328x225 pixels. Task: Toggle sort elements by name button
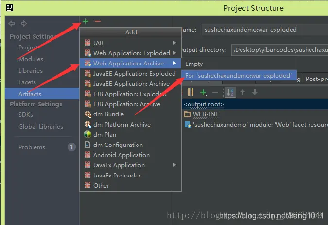pos(230,92)
